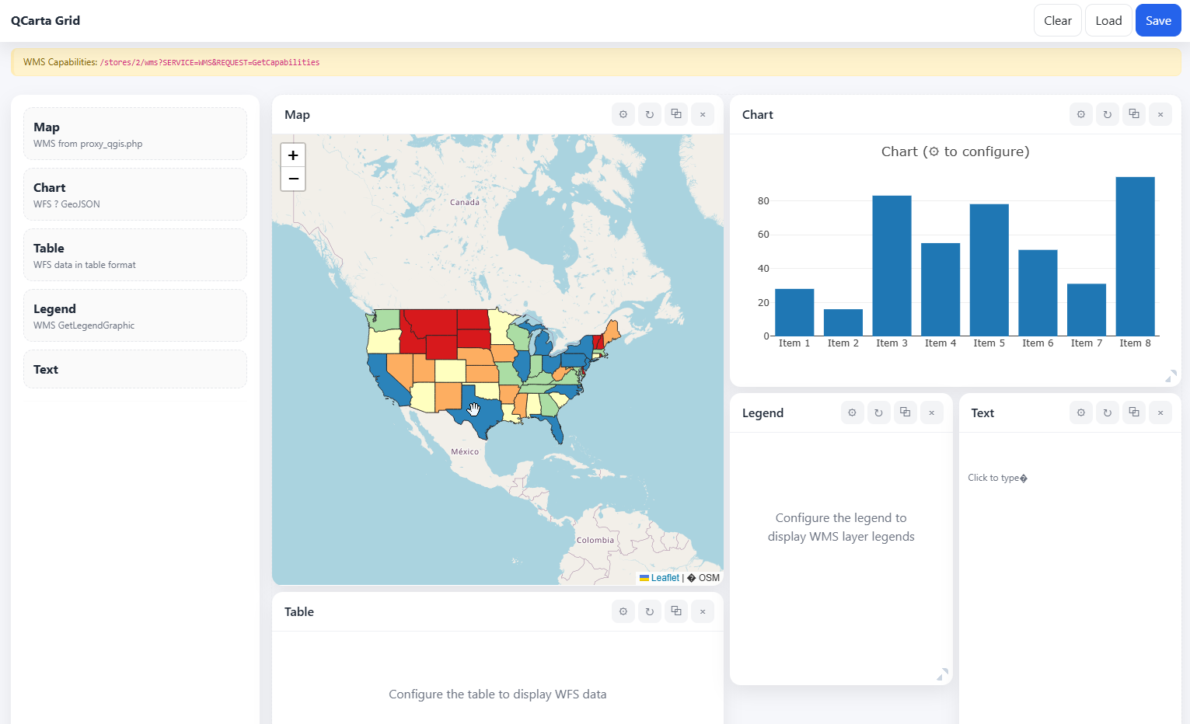Screen dimensions: 1190x724
Task: Refresh the Legend panel
Action: tap(879, 412)
